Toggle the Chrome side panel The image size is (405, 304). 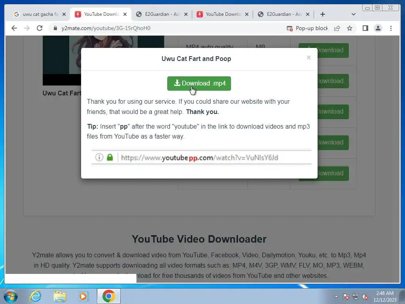pos(365,28)
